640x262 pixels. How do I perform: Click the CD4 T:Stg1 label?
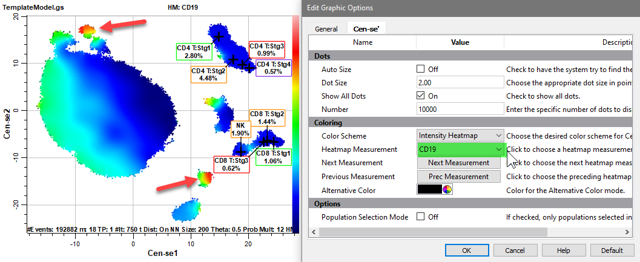tap(193, 51)
